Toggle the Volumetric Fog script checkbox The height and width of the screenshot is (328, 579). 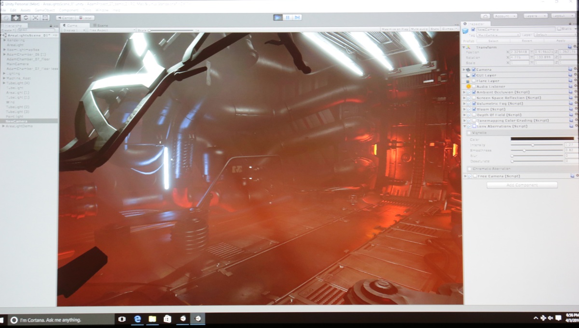[474, 104]
